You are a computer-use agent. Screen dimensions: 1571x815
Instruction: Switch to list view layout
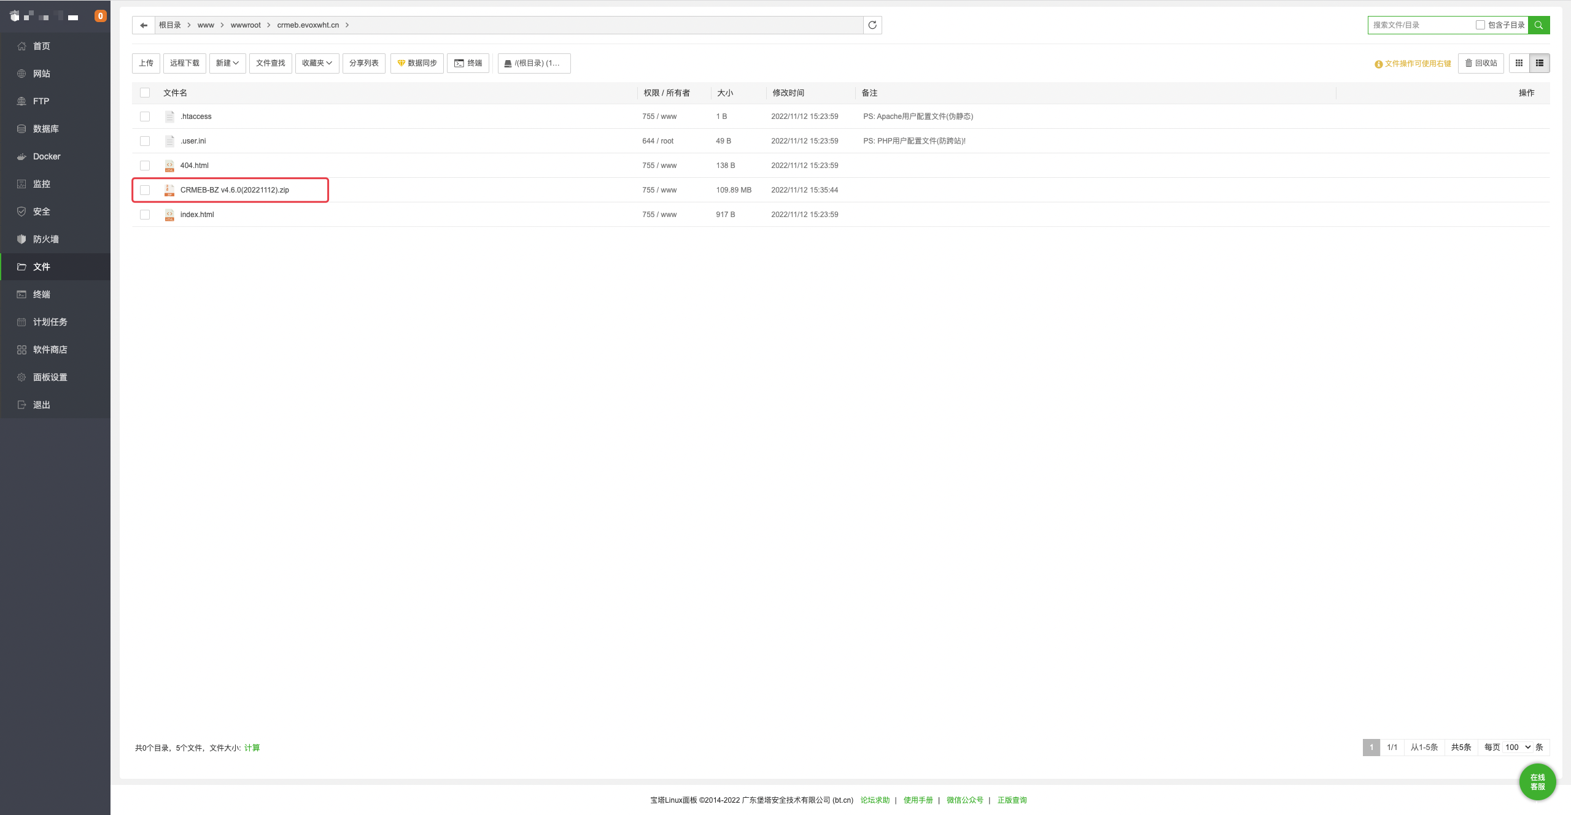click(1539, 63)
